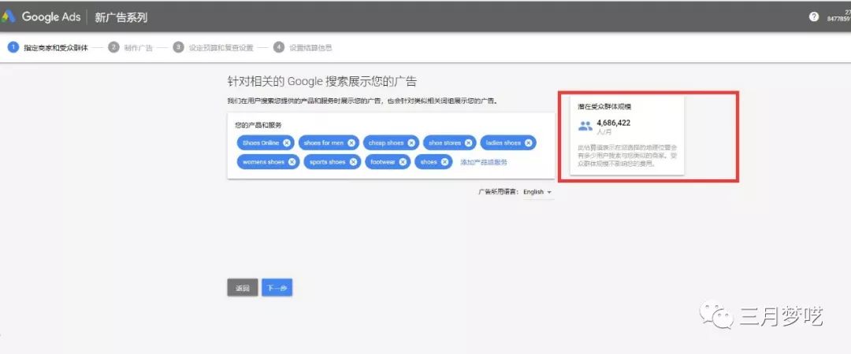Image resolution: width=851 pixels, height=354 pixels.
Task: Delete the "sports shoes" keyword tag
Action: [352, 162]
